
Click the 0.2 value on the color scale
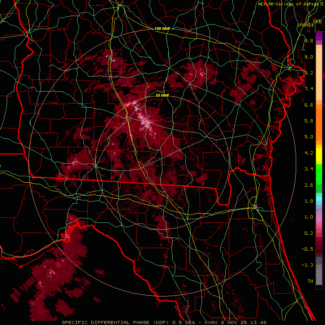(x=309, y=233)
